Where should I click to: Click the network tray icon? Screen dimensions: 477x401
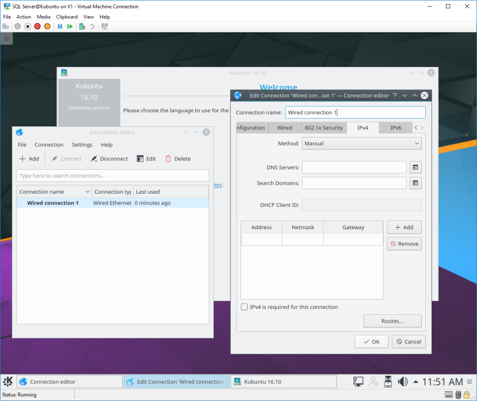point(358,382)
